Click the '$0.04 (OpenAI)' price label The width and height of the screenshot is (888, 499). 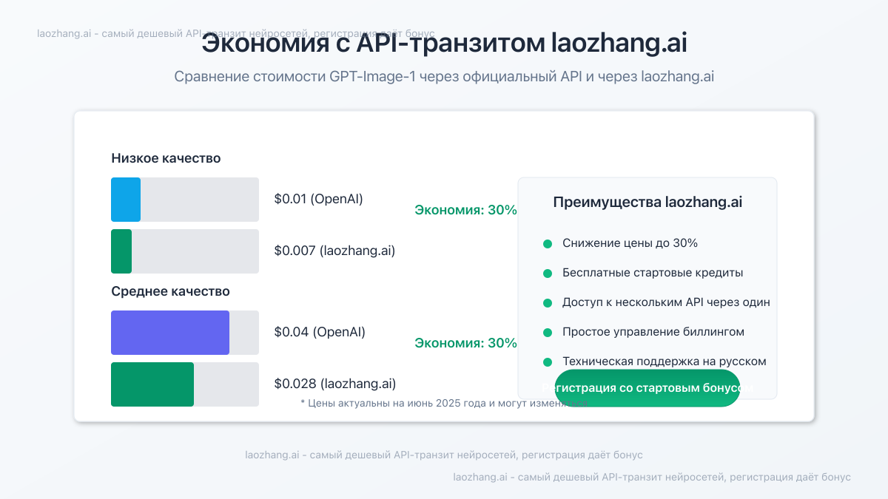(x=320, y=332)
